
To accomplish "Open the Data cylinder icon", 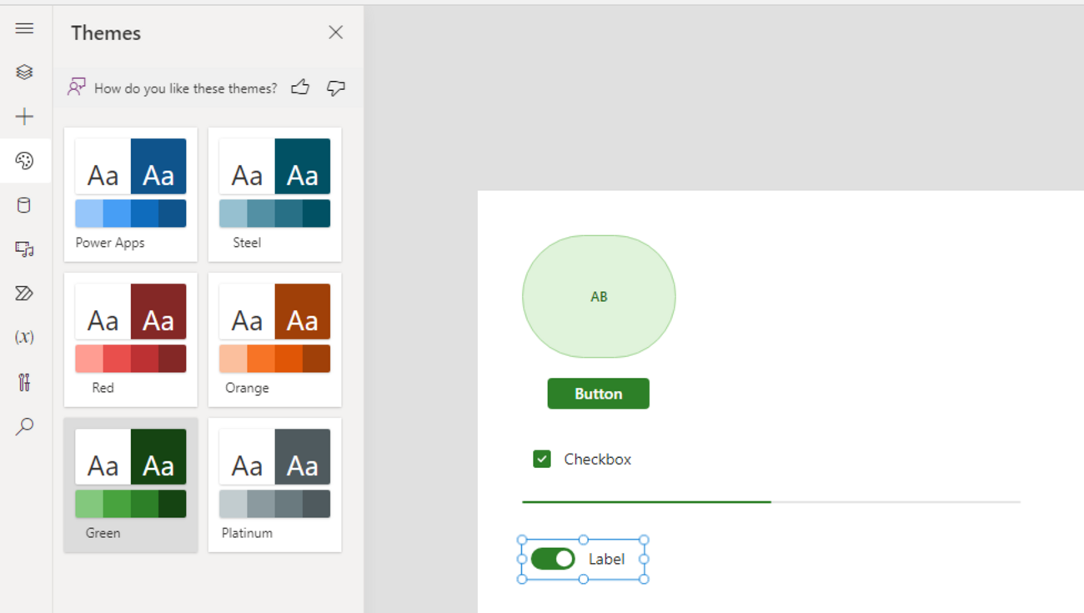I will tap(24, 205).
